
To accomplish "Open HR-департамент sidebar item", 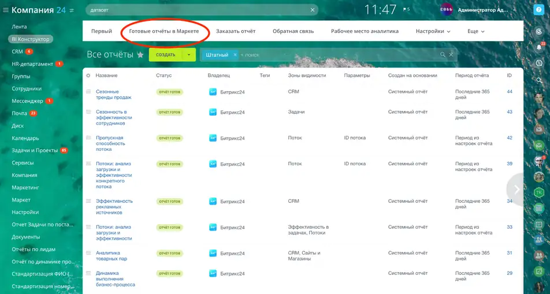I will (32, 64).
